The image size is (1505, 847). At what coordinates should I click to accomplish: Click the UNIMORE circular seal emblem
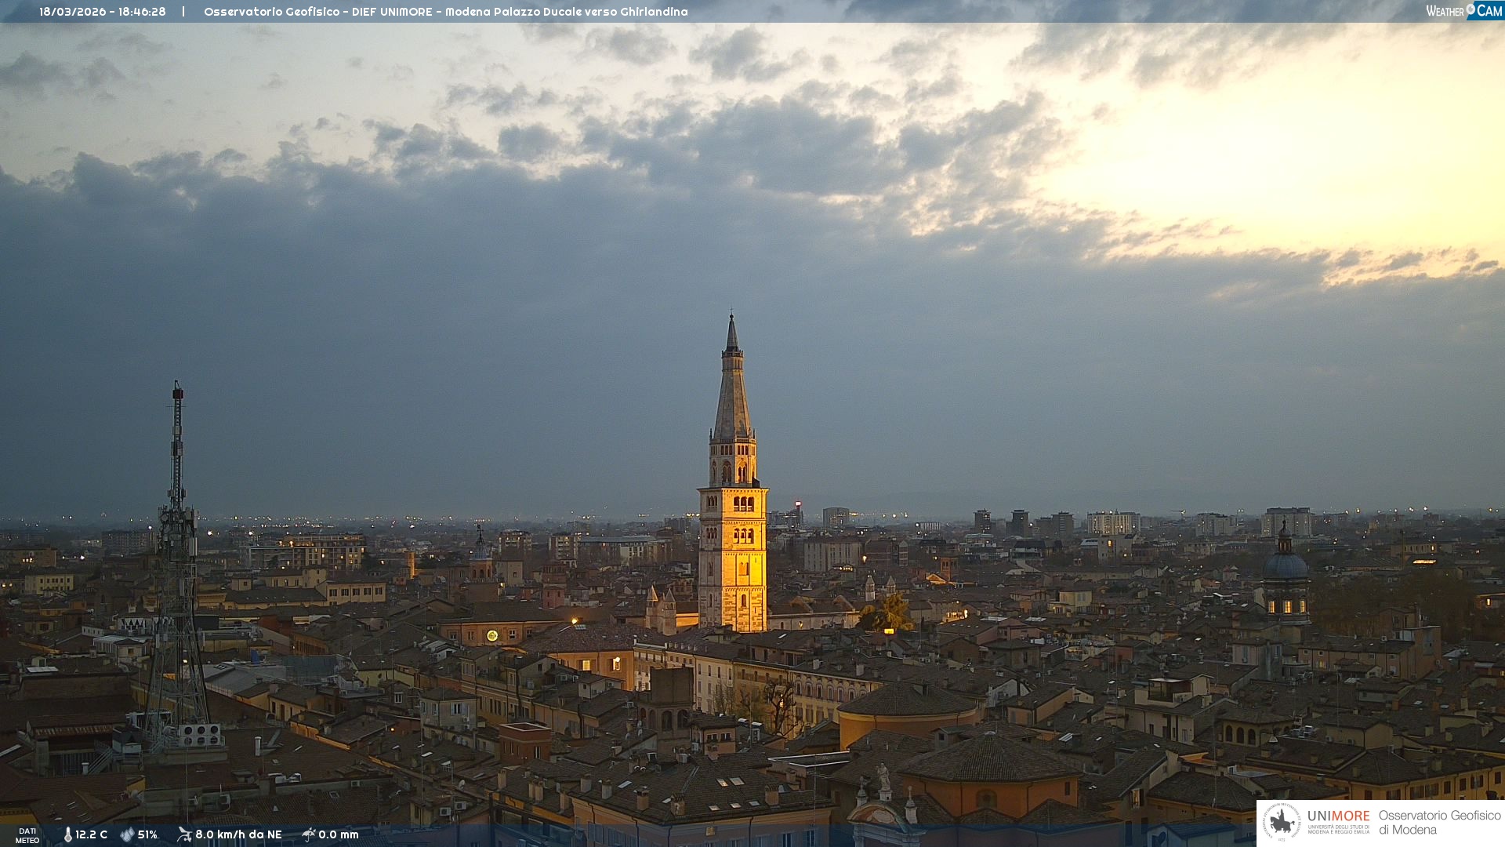pyautogui.click(x=1281, y=823)
